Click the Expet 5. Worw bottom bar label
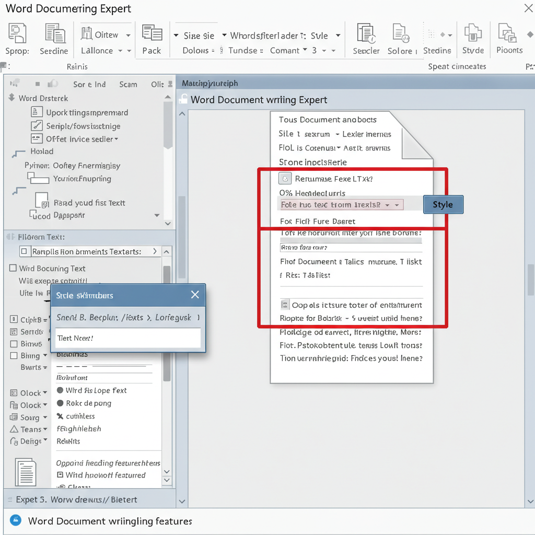The height and width of the screenshot is (535, 535). coord(76,499)
